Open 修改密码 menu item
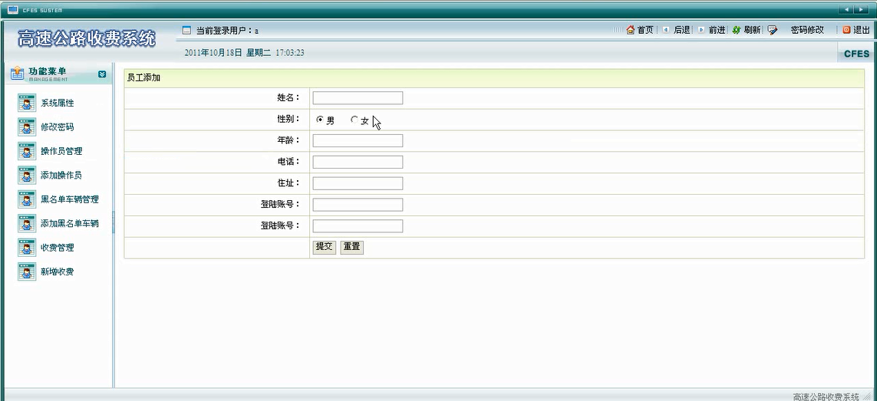877x401 pixels. [x=57, y=127]
